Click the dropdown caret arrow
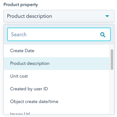The image size is (117, 117). click(107, 16)
